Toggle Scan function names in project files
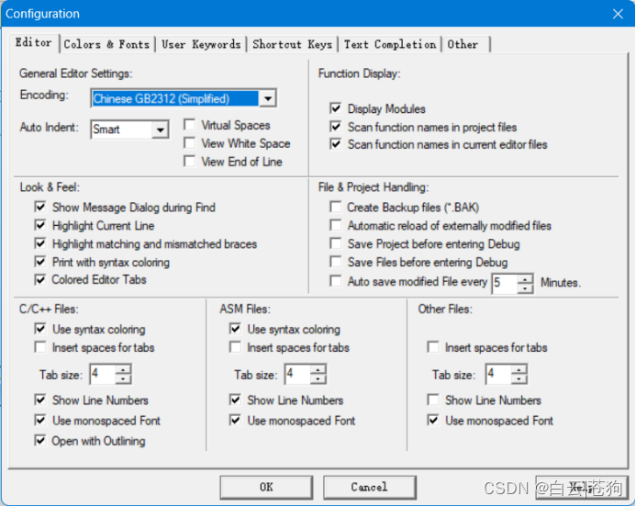 (336, 127)
